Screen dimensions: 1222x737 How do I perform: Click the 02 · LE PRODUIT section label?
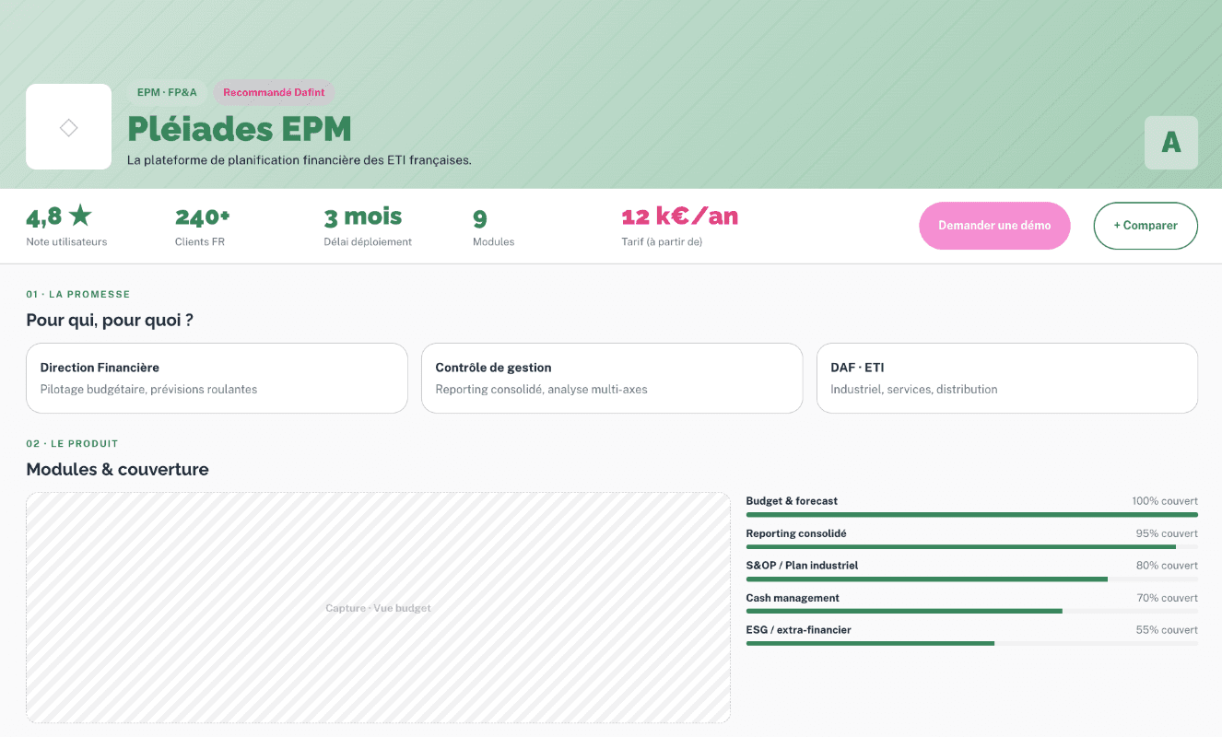[72, 444]
